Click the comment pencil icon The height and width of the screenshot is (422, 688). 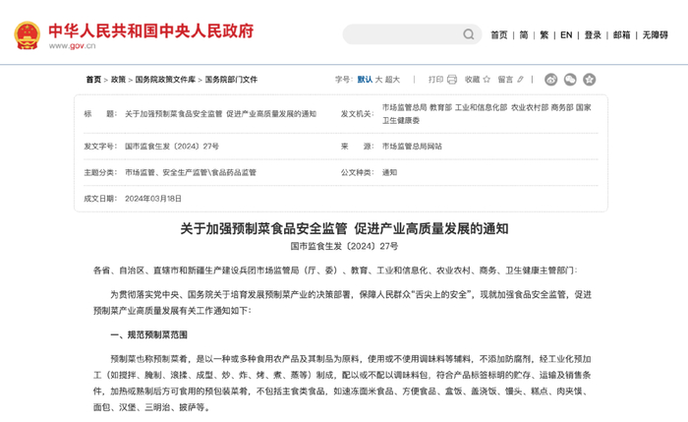520,80
